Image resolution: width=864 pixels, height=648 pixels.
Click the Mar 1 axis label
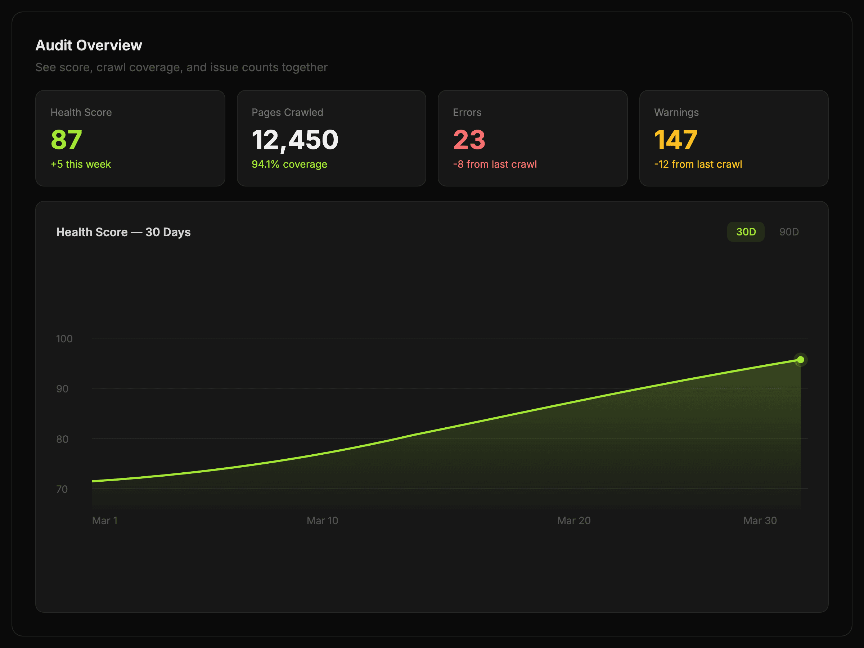(x=105, y=520)
